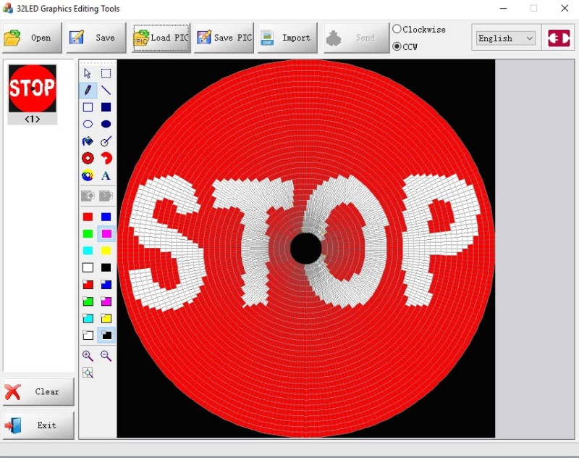Viewport: 579px width, 458px height.
Task: Choose the red color swatch
Action: tap(88, 217)
